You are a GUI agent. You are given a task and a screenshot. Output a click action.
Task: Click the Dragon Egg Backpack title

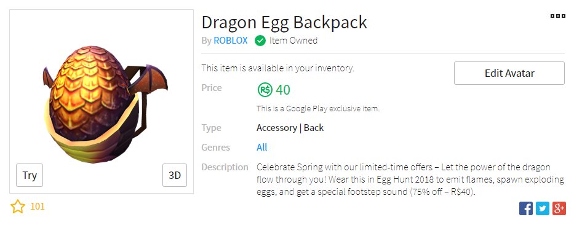click(x=284, y=22)
